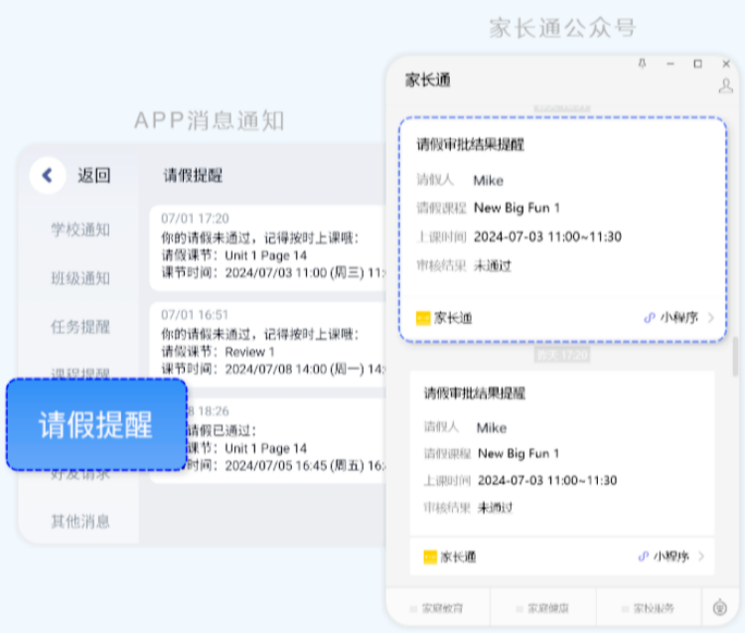Click the 家长通 chat scrollbar thumb
This screenshot has height=633, width=745.
735,357
